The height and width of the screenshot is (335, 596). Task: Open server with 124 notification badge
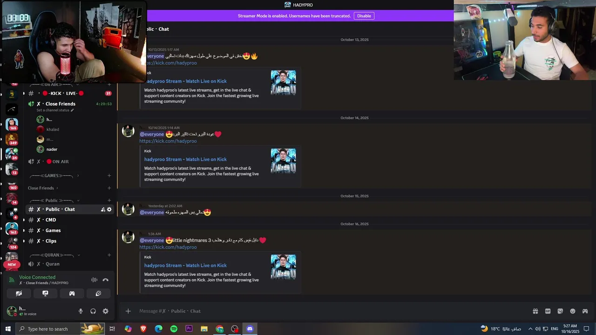pyautogui.click(x=12, y=243)
